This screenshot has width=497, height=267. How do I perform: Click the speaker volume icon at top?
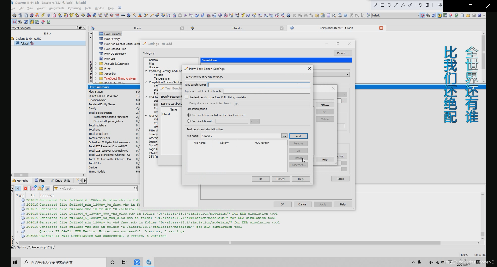(x=440, y=5)
